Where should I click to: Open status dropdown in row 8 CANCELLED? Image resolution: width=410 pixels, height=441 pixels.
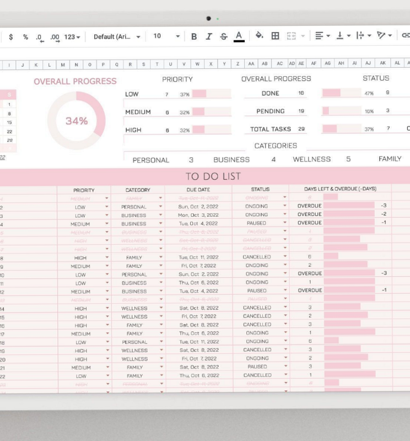tap(285, 256)
